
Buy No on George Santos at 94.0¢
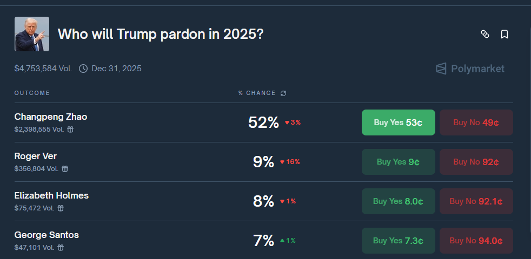pyautogui.click(x=476, y=241)
